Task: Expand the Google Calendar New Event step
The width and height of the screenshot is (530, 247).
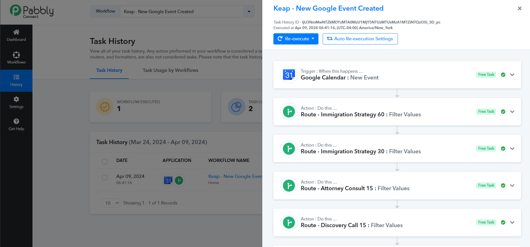Action: (512, 75)
